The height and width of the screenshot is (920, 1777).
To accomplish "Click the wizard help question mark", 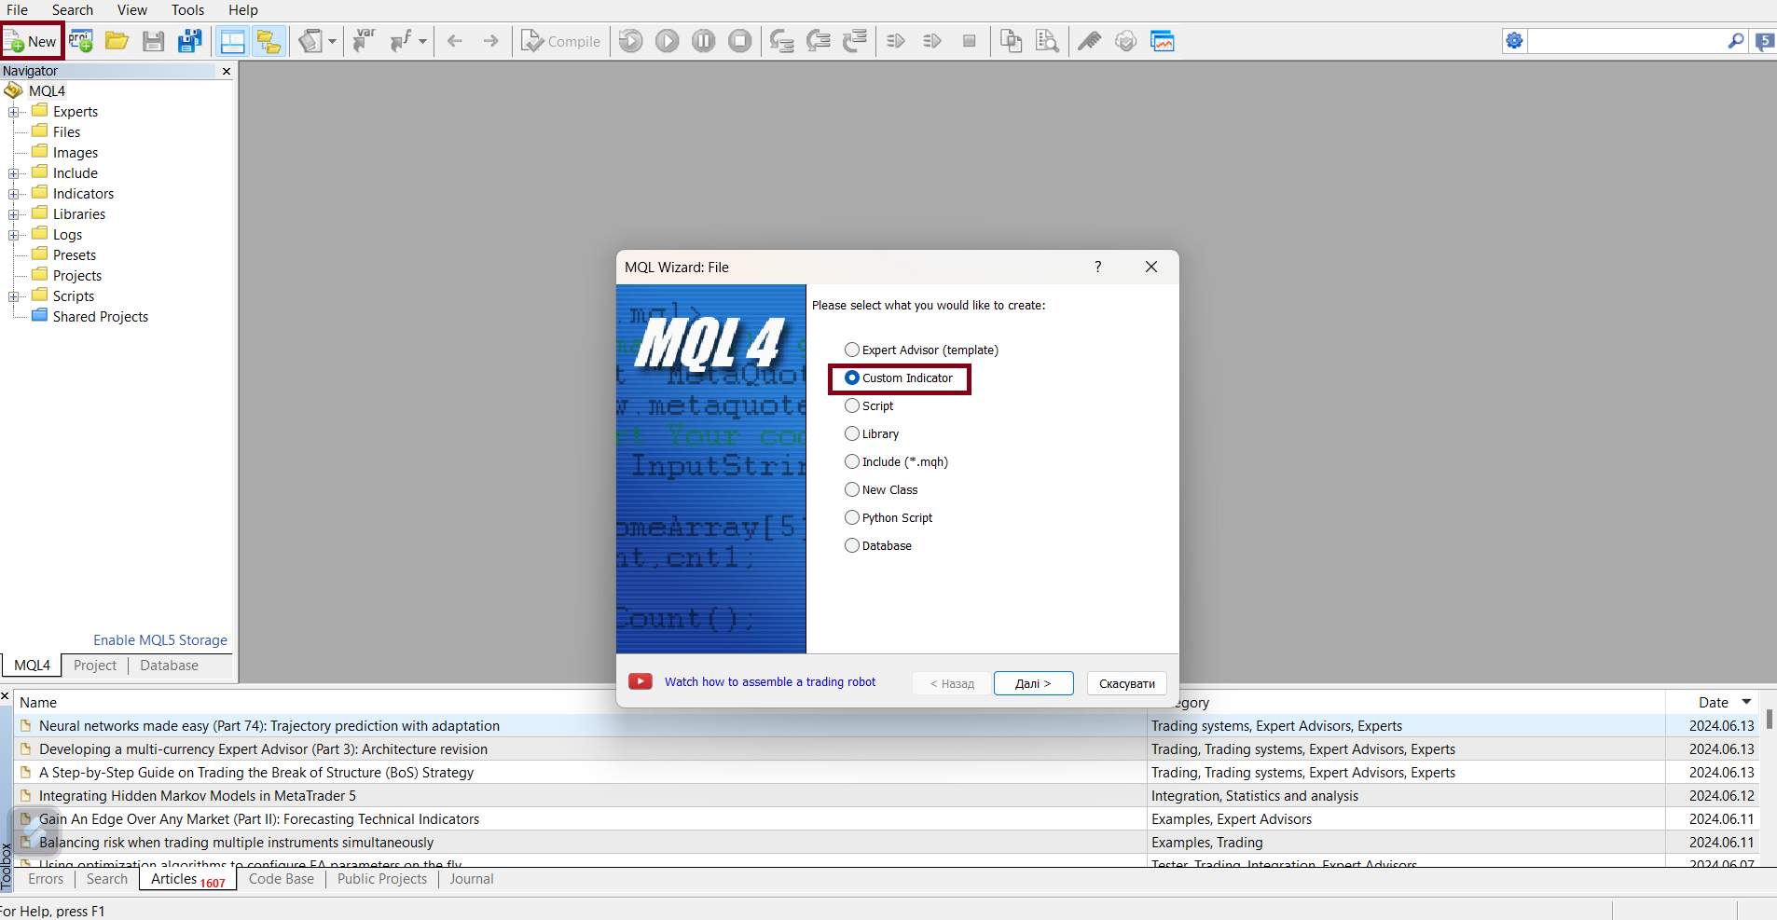I will click(x=1098, y=267).
